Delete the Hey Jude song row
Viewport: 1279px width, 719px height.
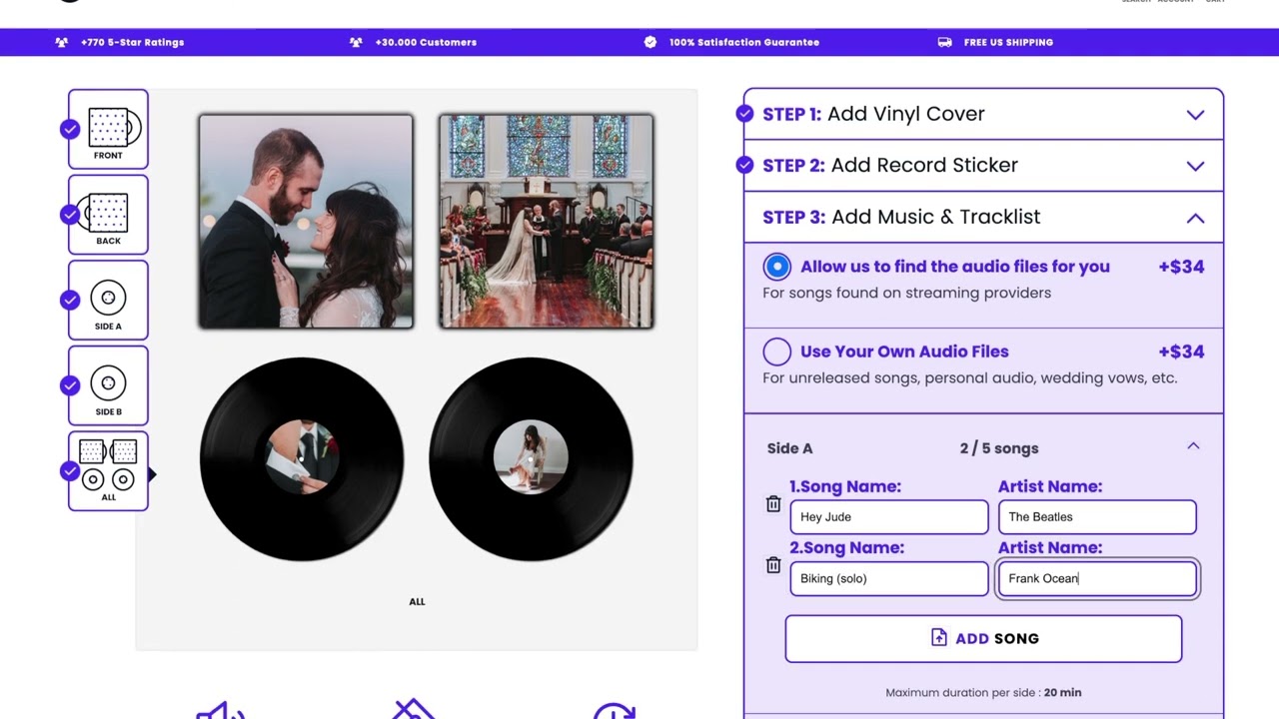(773, 504)
